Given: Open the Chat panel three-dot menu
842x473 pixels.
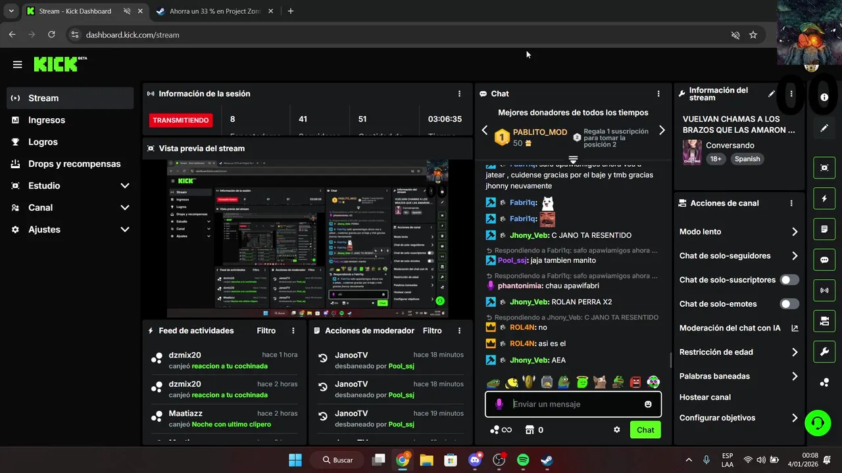Looking at the screenshot, I should coord(658,94).
